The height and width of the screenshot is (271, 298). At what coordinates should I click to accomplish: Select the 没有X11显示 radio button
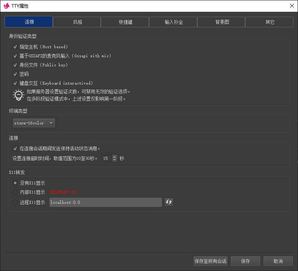(x=15, y=183)
